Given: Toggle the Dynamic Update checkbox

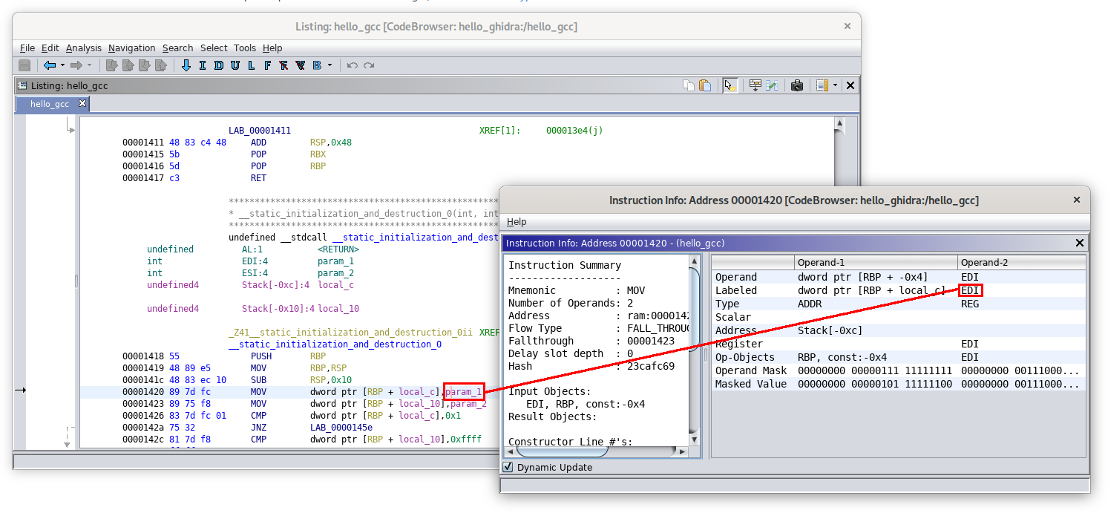Looking at the screenshot, I should pyautogui.click(x=508, y=467).
